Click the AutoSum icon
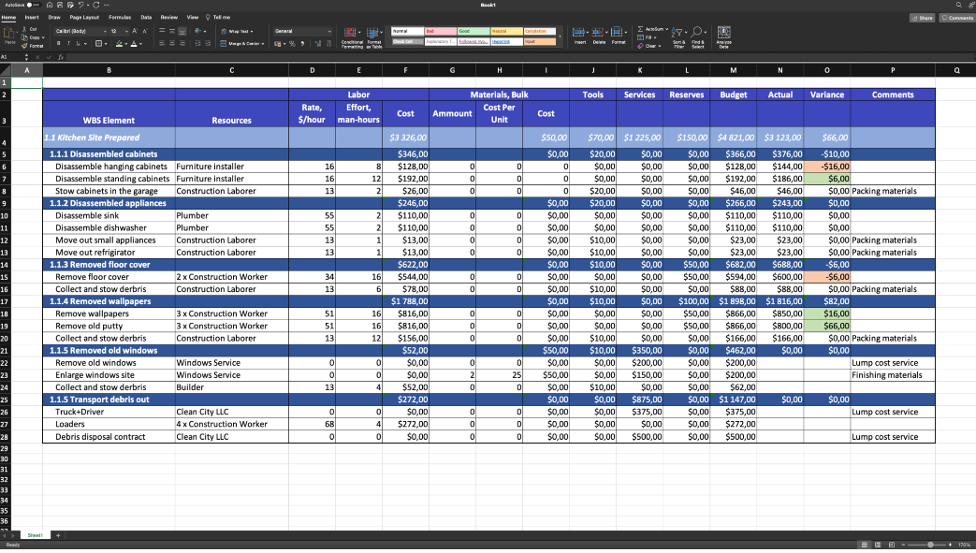This screenshot has height=553, width=976. pos(640,29)
